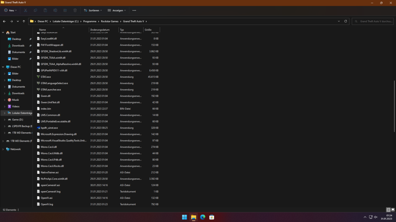The width and height of the screenshot is (396, 222).
Task: Click the Cut scissors icon in toolbar
Action: pos(25,10)
